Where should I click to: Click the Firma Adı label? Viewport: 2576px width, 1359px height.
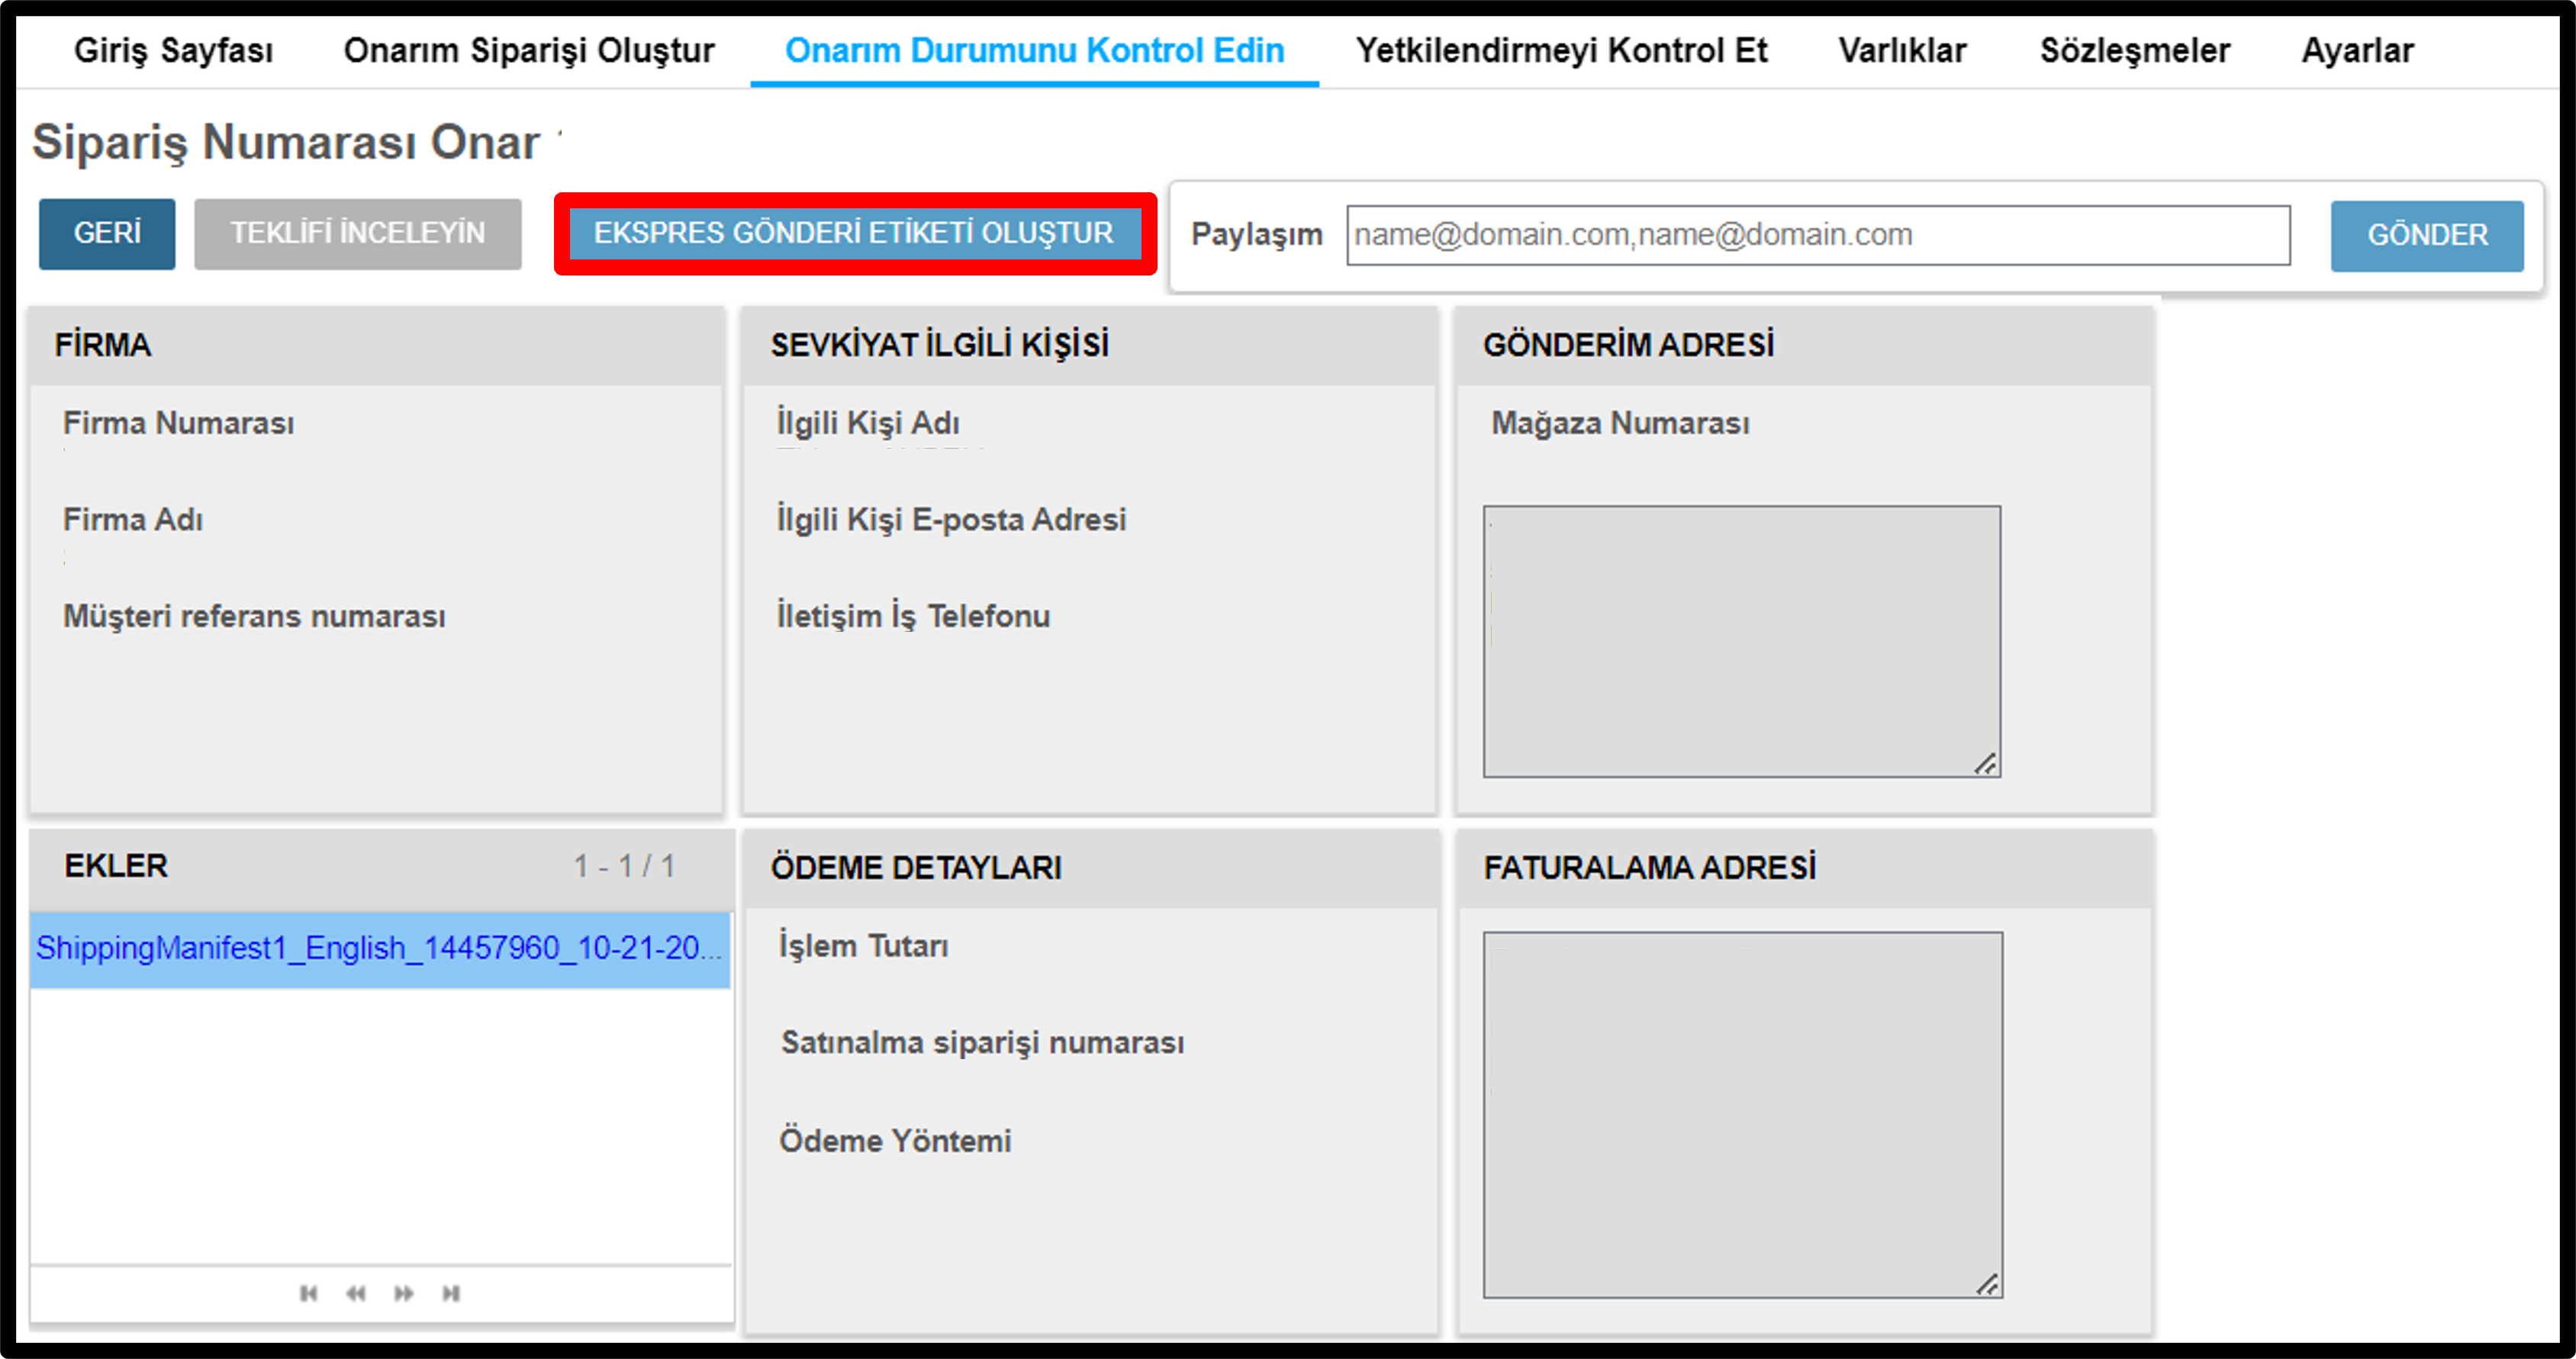[x=133, y=520]
